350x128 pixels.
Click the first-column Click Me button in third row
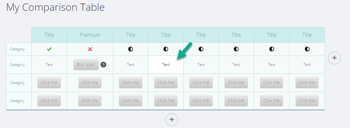click(49, 83)
